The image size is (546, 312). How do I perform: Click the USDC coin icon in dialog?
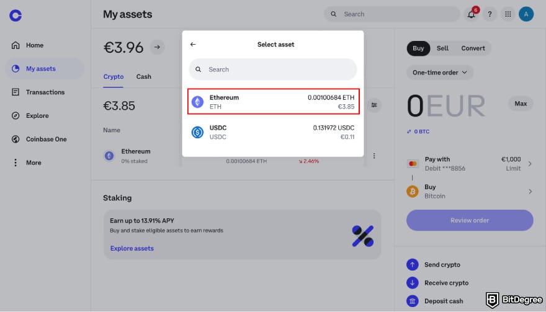click(197, 132)
